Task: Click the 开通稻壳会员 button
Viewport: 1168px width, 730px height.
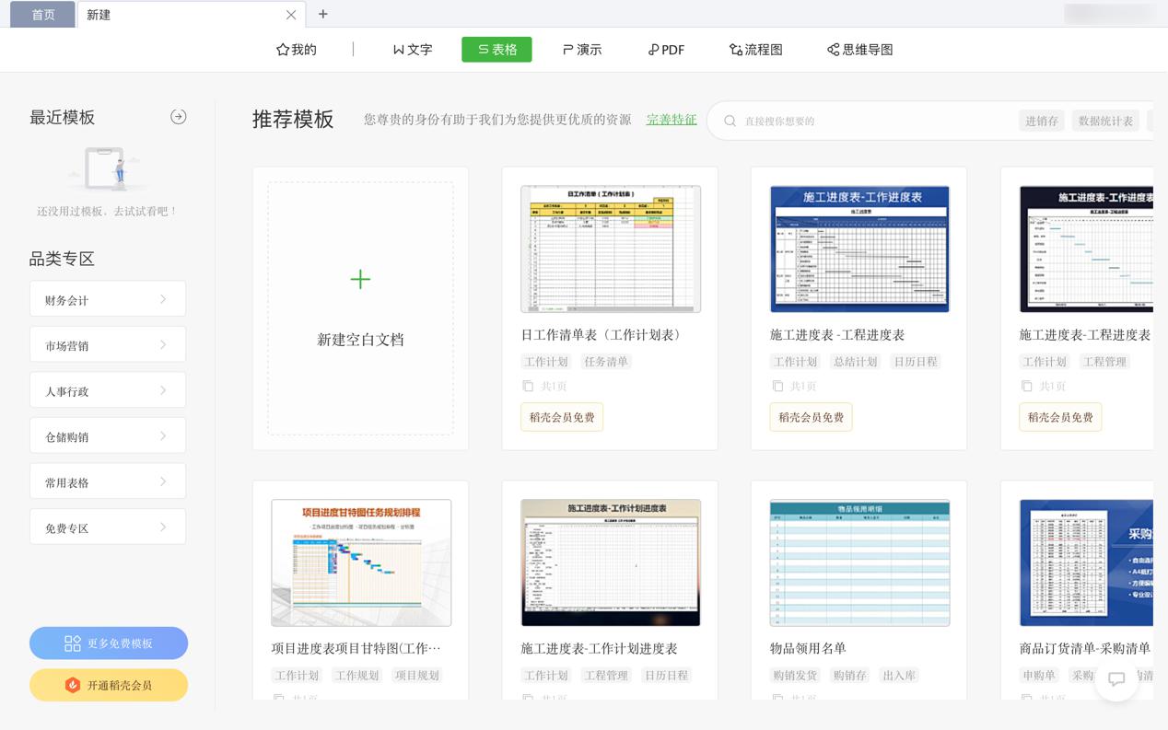Action: [109, 685]
